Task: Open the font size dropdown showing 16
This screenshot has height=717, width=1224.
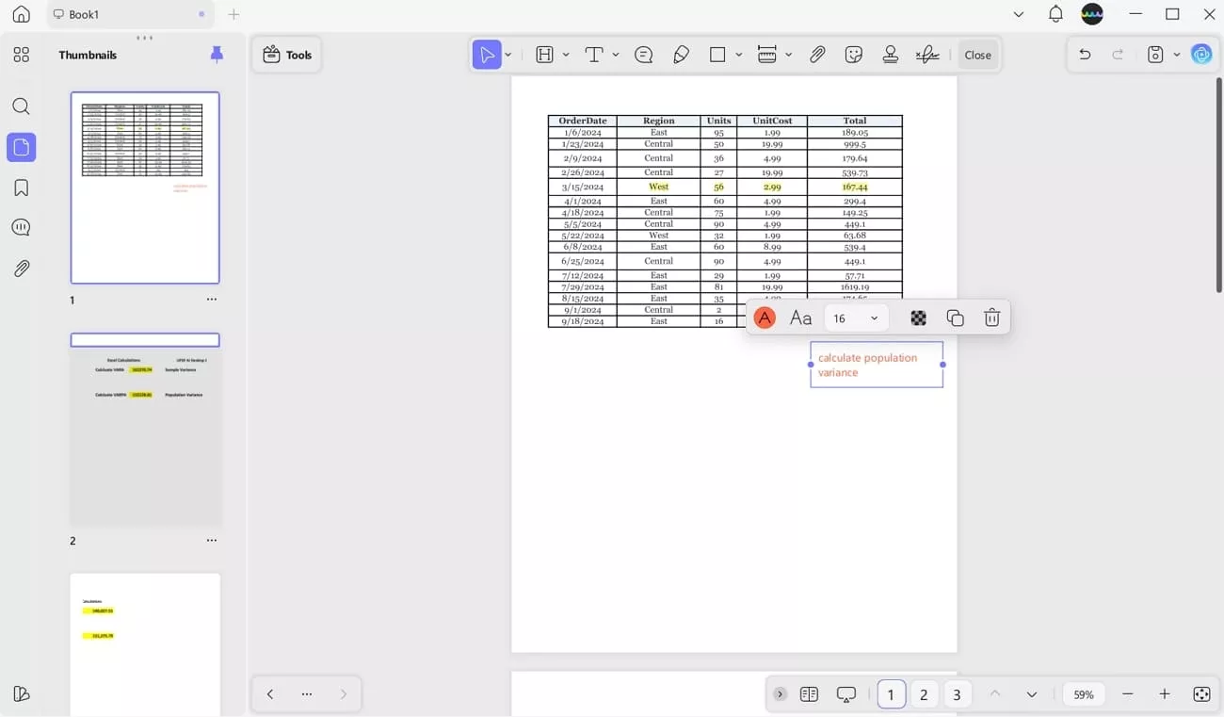Action: click(x=855, y=318)
